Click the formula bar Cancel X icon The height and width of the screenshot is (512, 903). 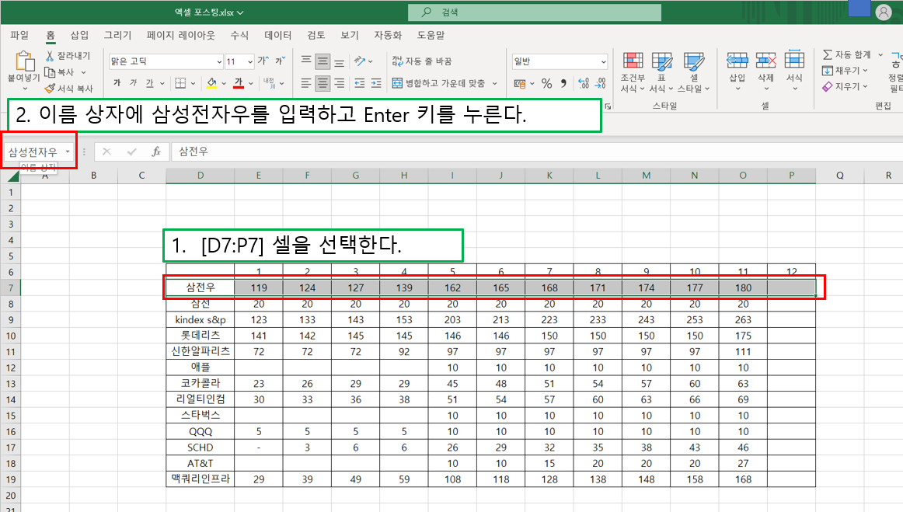(x=106, y=152)
